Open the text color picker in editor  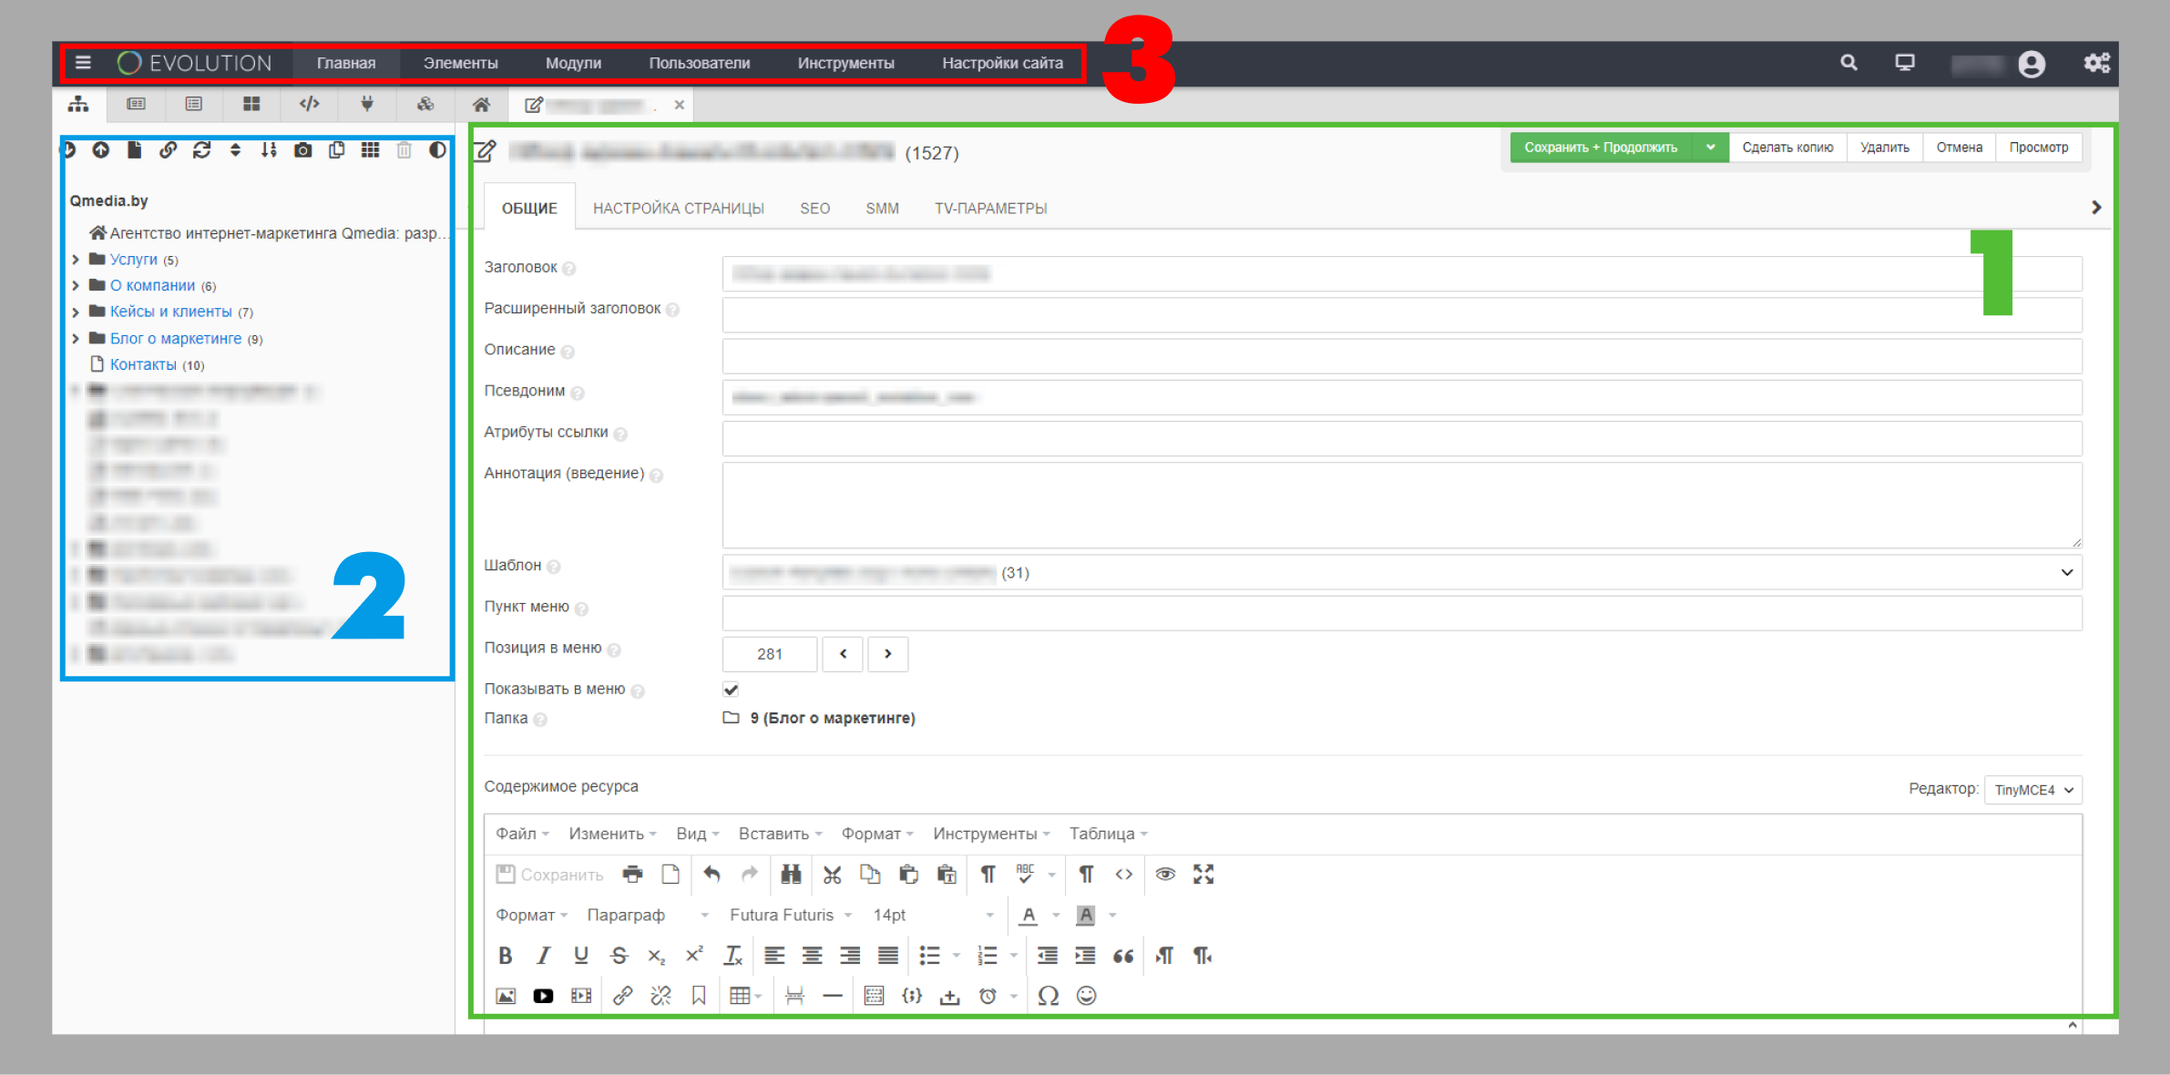[x=1029, y=916]
